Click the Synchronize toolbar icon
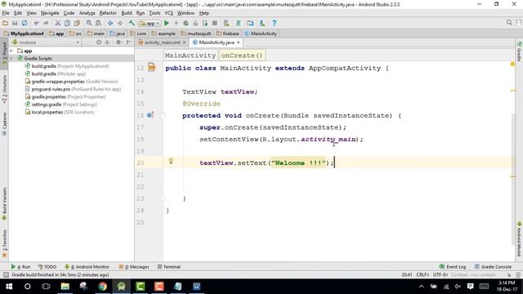Viewport: 523px width, 294px height. [x=25, y=23]
